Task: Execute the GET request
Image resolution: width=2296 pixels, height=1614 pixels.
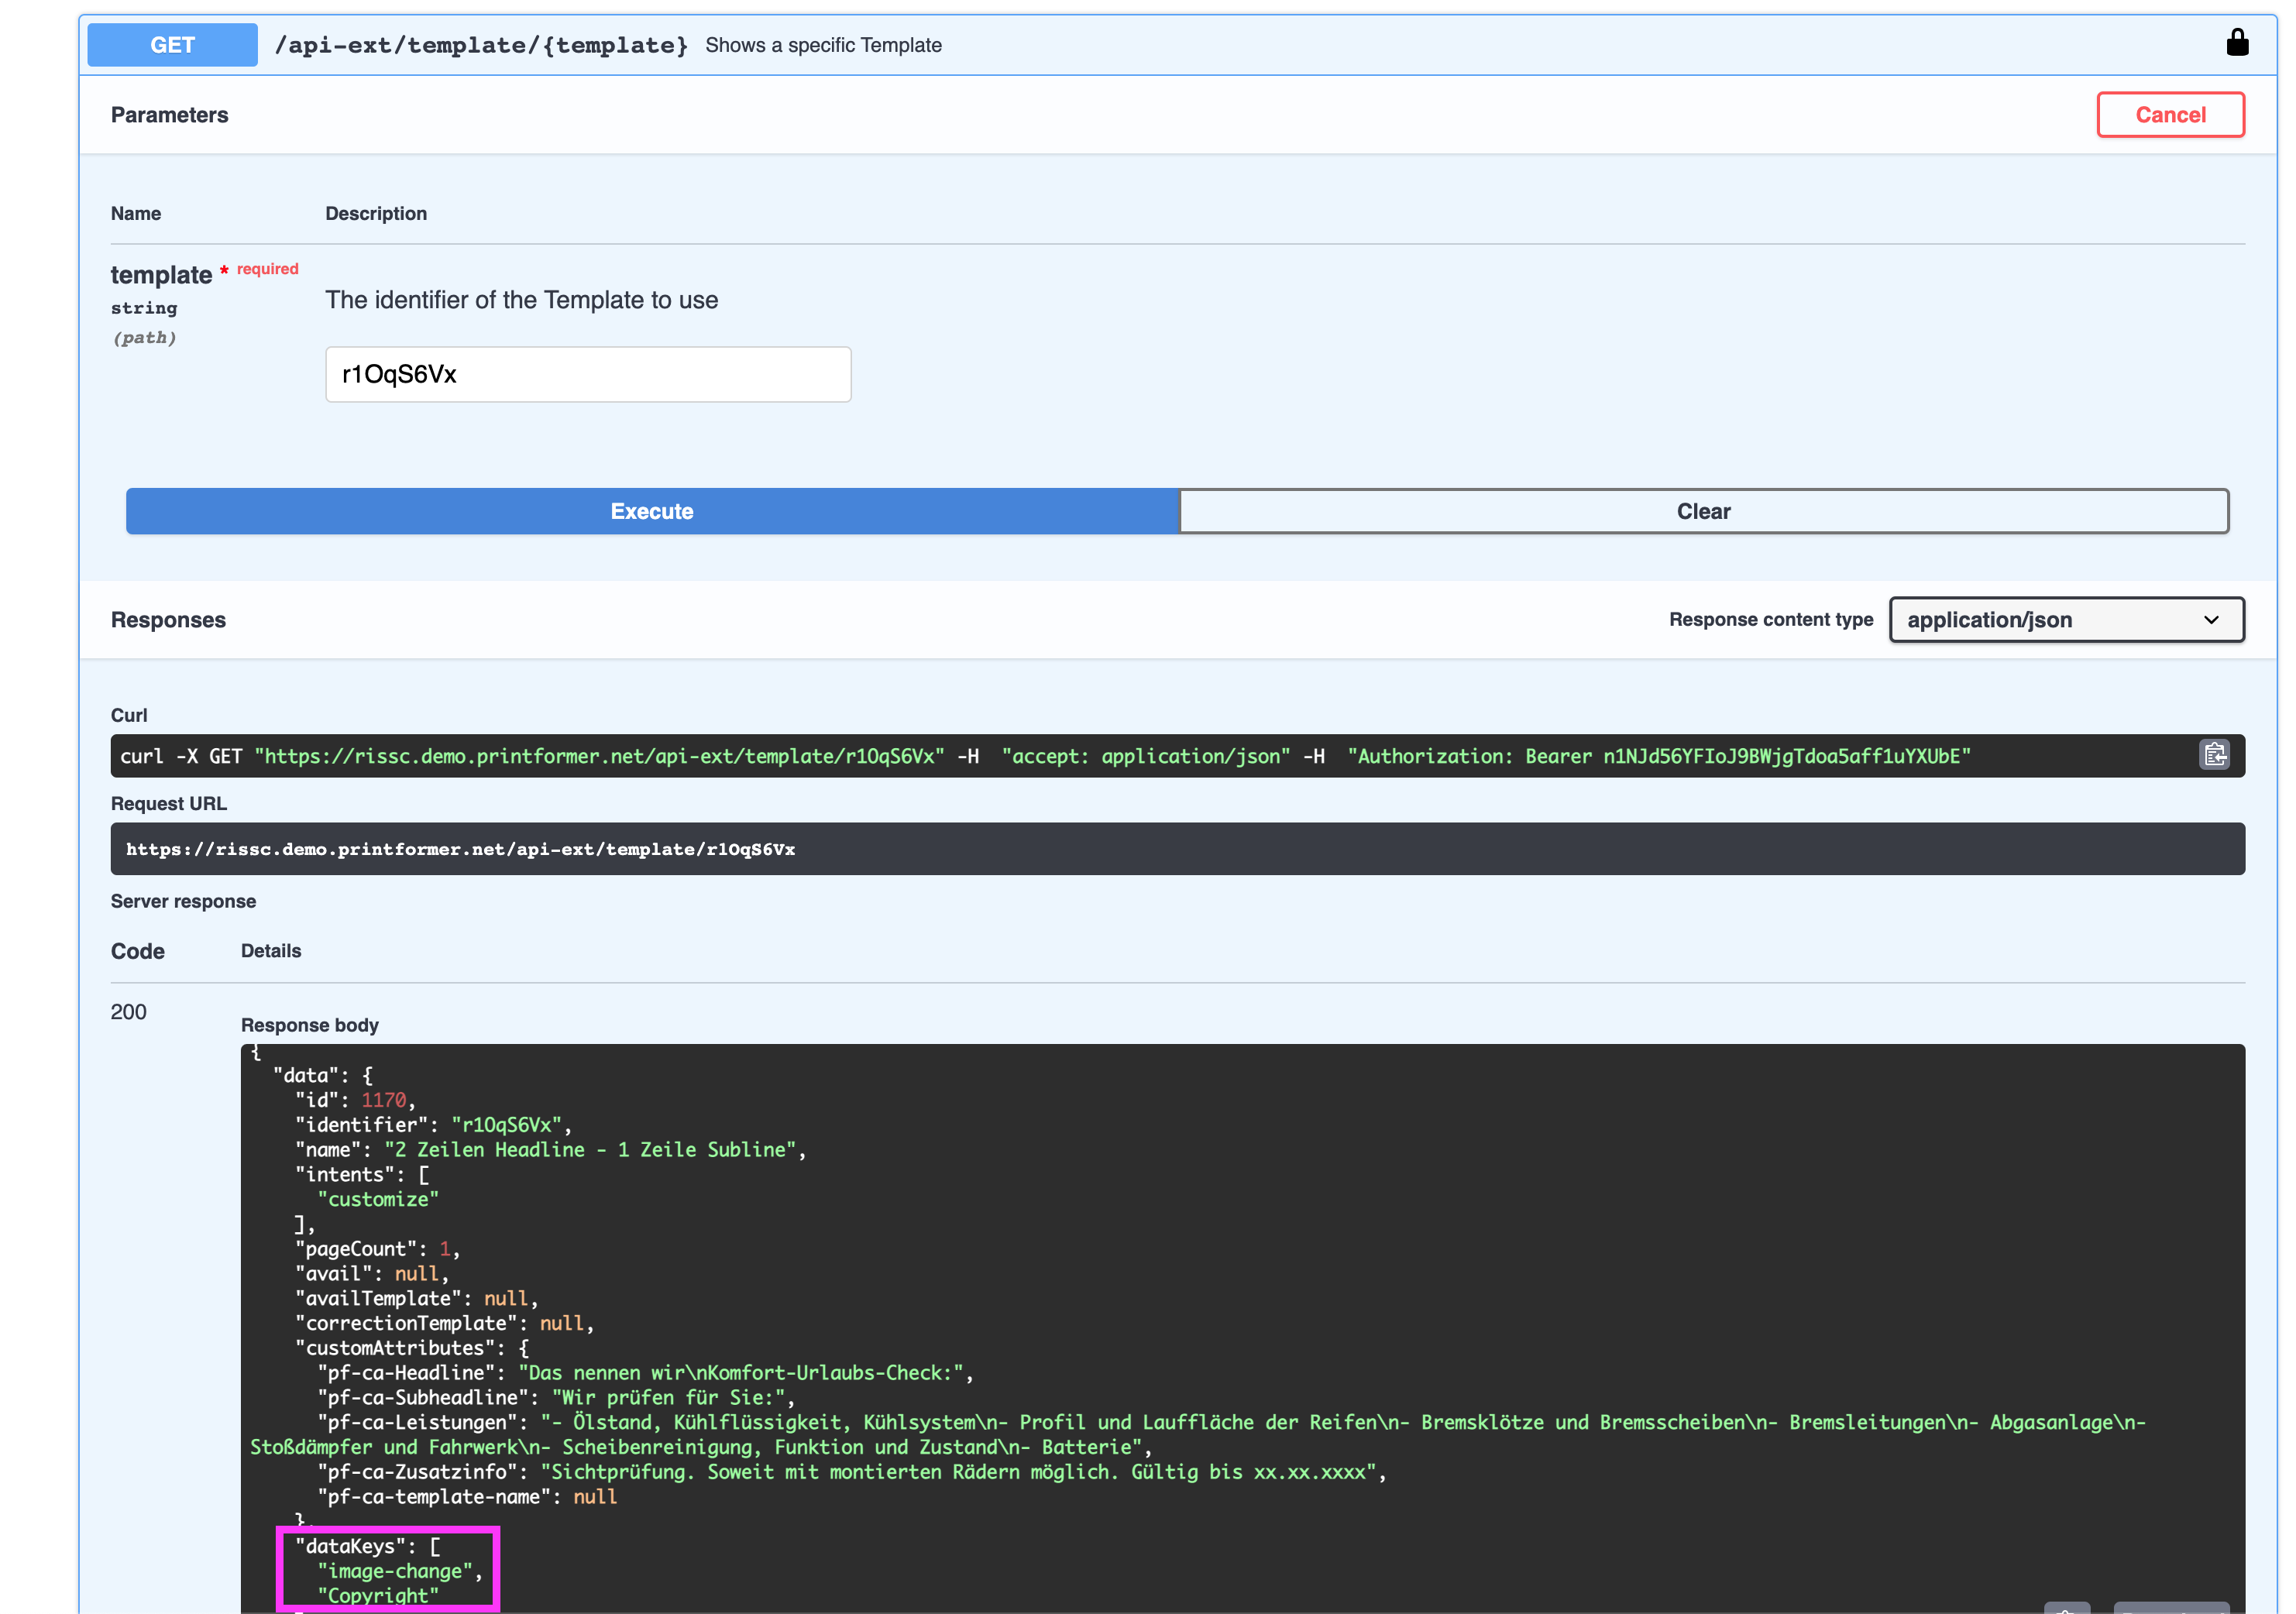Action: pos(652,511)
